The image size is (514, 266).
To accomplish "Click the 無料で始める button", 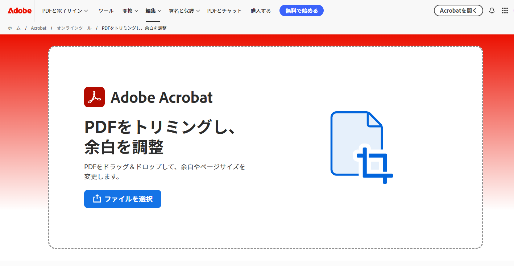I will pyautogui.click(x=302, y=11).
